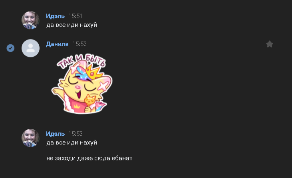The width and height of the screenshot is (292, 178).
Task: Mark Данила's message with the star icon
Action: tap(270, 44)
